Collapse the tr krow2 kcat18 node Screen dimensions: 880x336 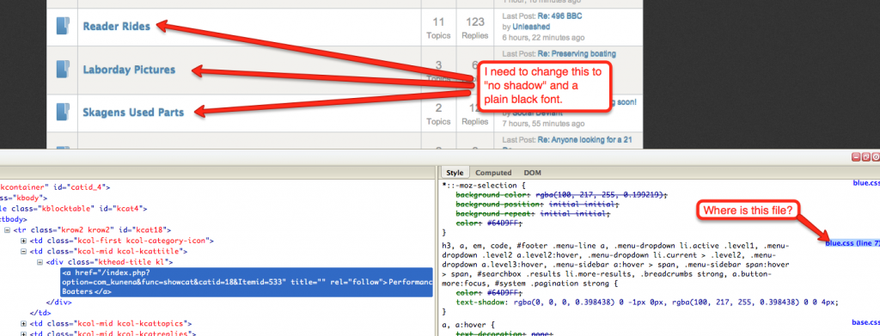(x=7, y=230)
